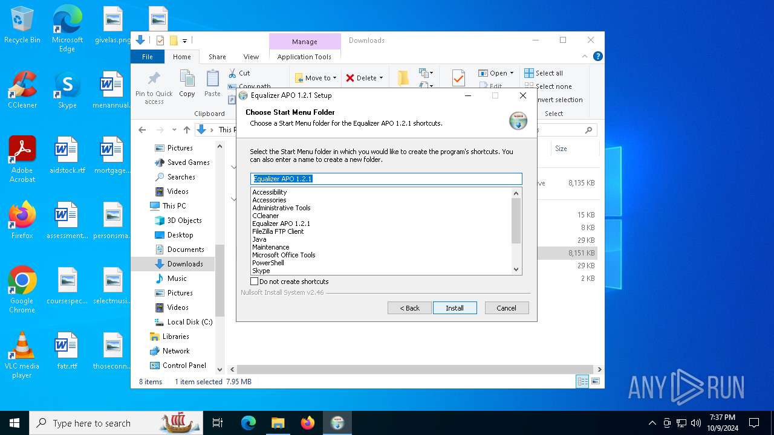Open Google Chrome desktop shortcut
The image size is (774, 435).
(22, 290)
